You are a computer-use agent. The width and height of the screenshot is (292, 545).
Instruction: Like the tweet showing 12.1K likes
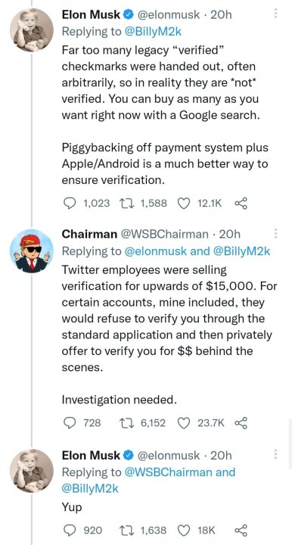[x=184, y=203]
